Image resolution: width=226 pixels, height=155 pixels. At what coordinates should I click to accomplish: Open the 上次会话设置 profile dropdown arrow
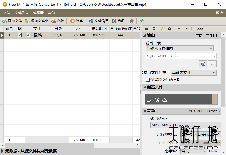pyautogui.click(x=215, y=99)
